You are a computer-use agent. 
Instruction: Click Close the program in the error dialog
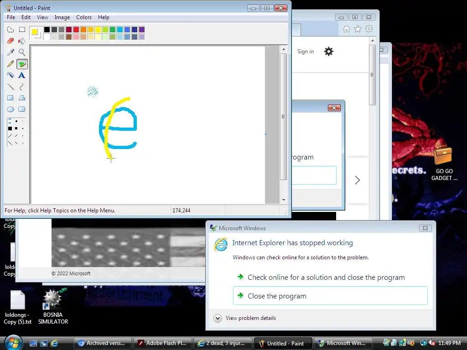tap(330, 296)
